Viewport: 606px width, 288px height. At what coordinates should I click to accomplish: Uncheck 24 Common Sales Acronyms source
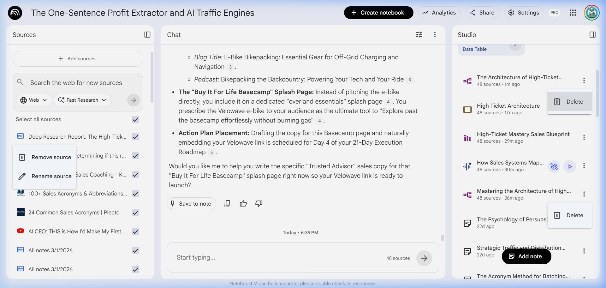[135, 213]
